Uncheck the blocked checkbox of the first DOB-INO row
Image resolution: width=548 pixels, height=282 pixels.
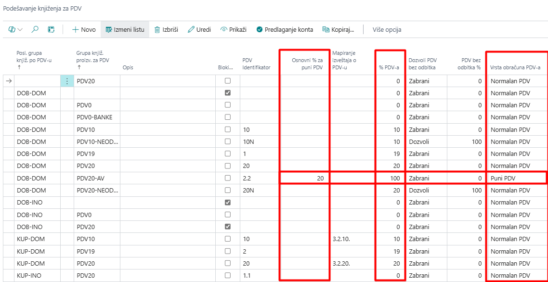pyautogui.click(x=228, y=203)
